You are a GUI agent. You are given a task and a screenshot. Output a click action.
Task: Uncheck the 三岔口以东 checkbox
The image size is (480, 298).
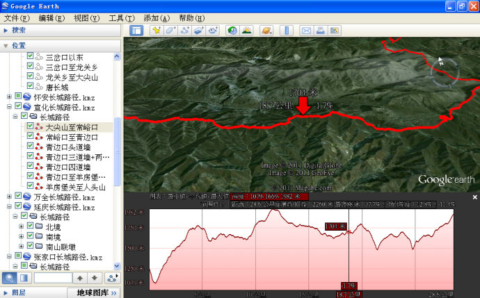click(x=30, y=56)
